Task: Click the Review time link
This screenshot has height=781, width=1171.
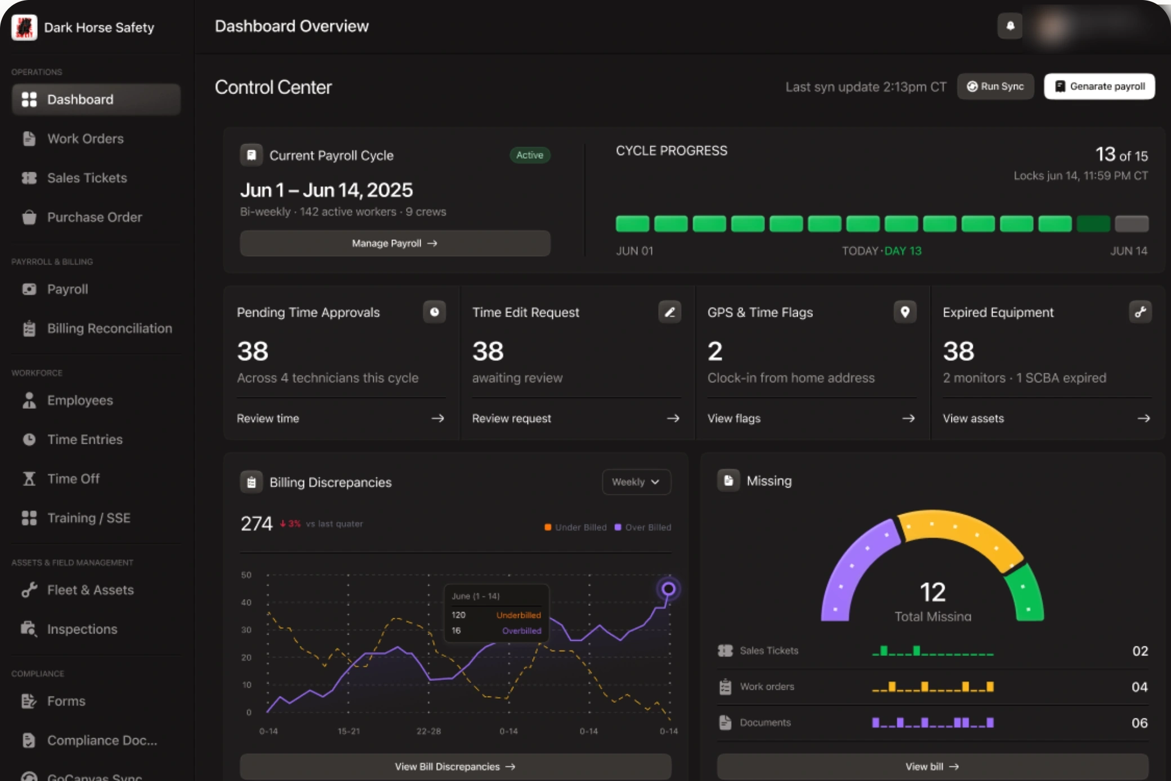Action: [x=341, y=418]
